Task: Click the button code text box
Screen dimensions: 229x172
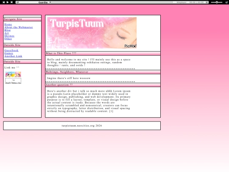Action: point(13,81)
